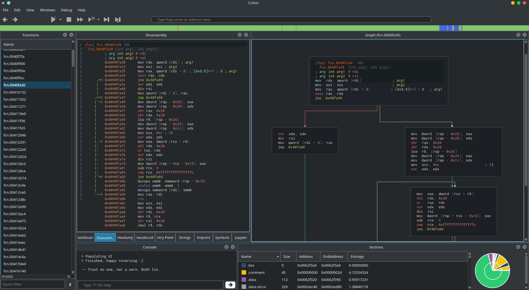Switch to the Hexdump tab
Image resolution: width=529 pixels, height=290 pixels.
(x=125, y=237)
